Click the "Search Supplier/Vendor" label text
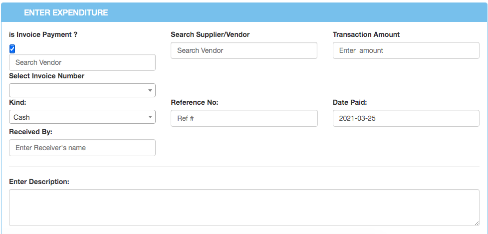Image resolution: width=488 pixels, height=234 pixels. (x=210, y=34)
